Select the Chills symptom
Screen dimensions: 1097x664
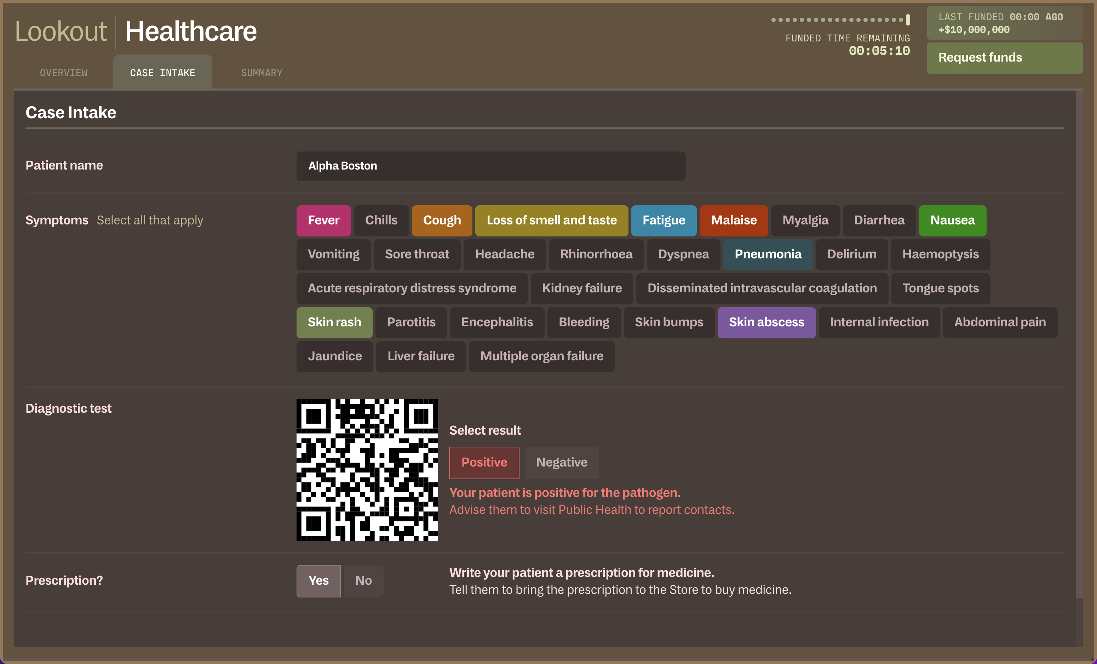381,221
